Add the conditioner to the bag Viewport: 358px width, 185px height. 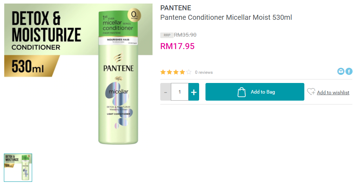tap(255, 92)
